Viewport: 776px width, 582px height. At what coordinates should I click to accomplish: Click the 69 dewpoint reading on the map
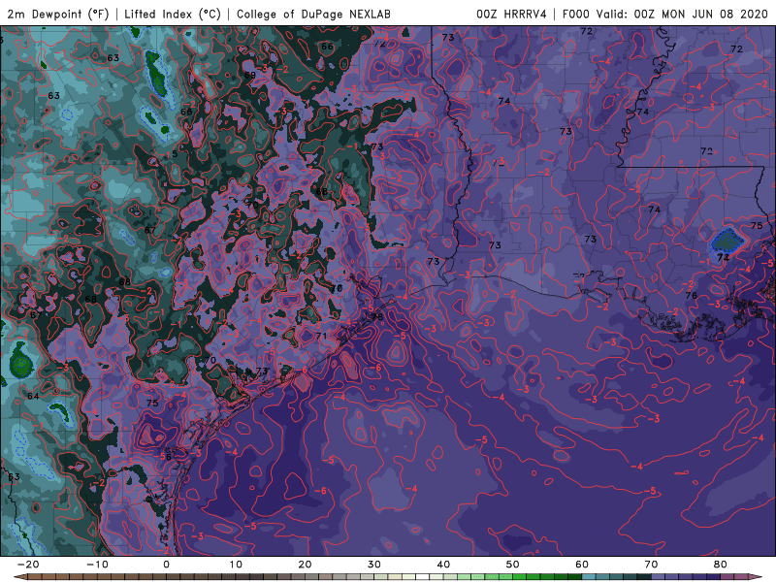(250, 76)
